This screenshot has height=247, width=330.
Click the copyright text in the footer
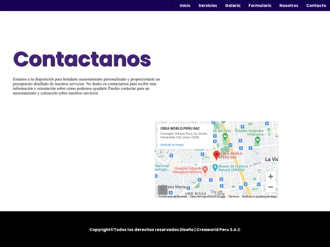[165, 229]
